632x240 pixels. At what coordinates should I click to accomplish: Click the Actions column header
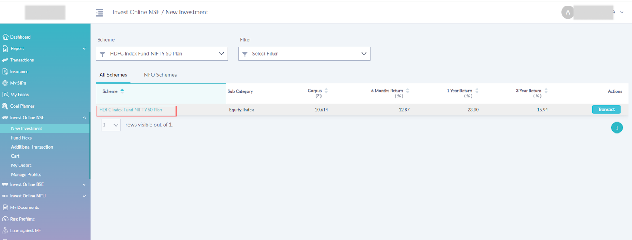(x=615, y=91)
